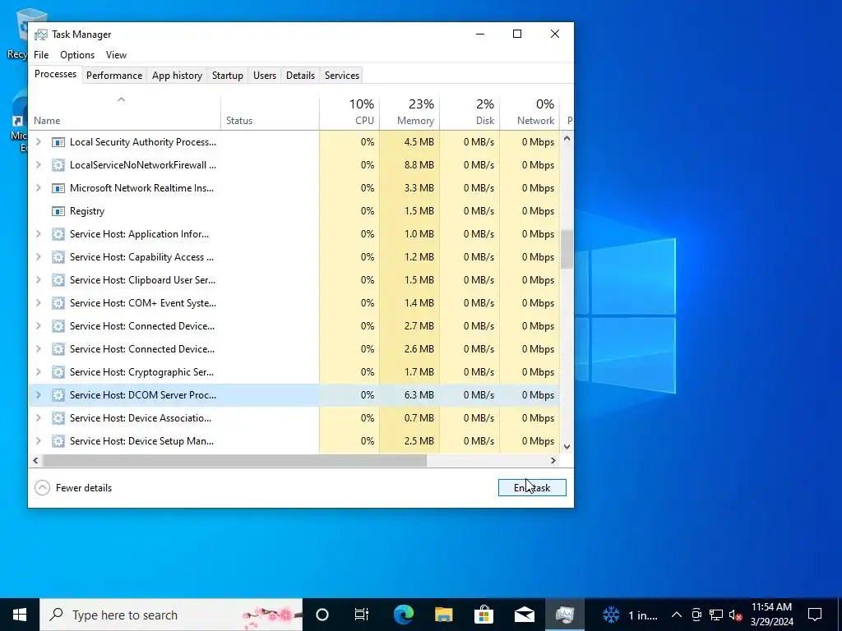842x631 pixels.
Task: Open the View menu
Action: (116, 55)
